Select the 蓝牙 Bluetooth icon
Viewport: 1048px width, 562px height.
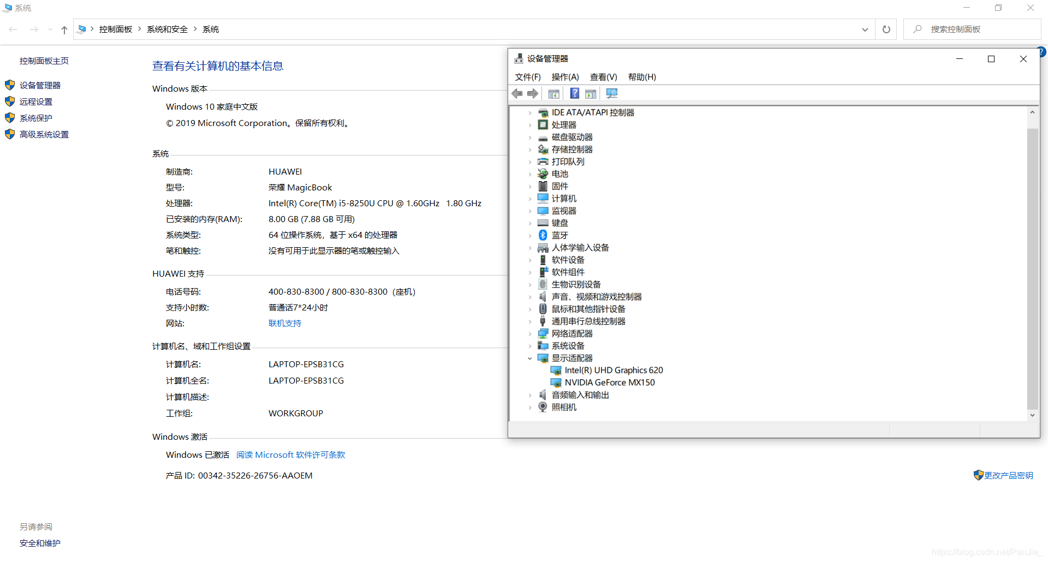tap(543, 235)
